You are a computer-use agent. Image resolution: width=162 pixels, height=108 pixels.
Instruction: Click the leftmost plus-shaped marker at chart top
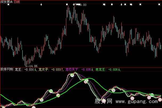click(41, 5)
